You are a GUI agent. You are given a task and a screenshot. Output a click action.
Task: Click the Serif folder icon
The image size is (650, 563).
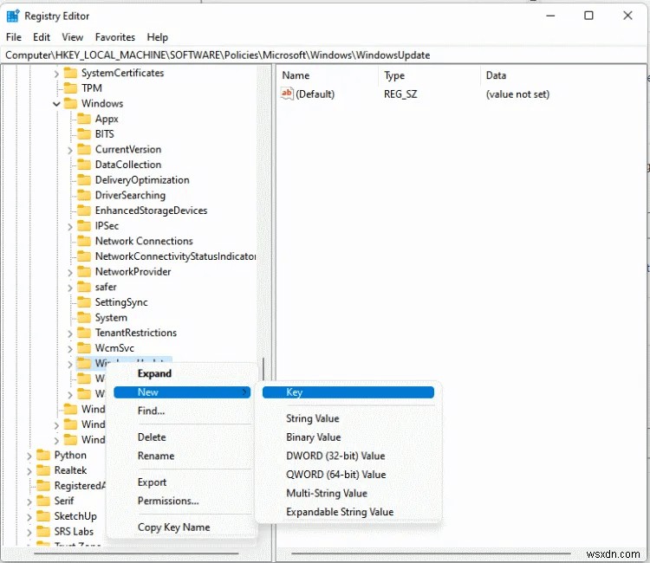click(x=43, y=501)
